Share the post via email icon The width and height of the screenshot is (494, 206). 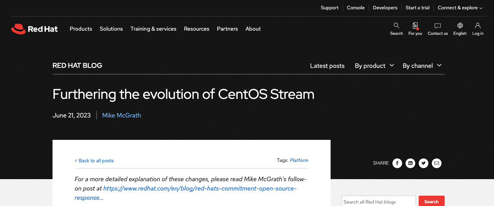(x=437, y=163)
